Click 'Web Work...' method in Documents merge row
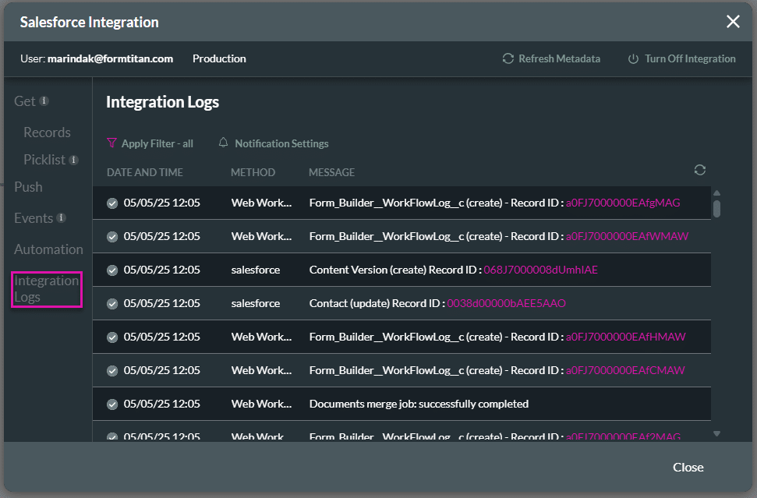 tap(261, 404)
